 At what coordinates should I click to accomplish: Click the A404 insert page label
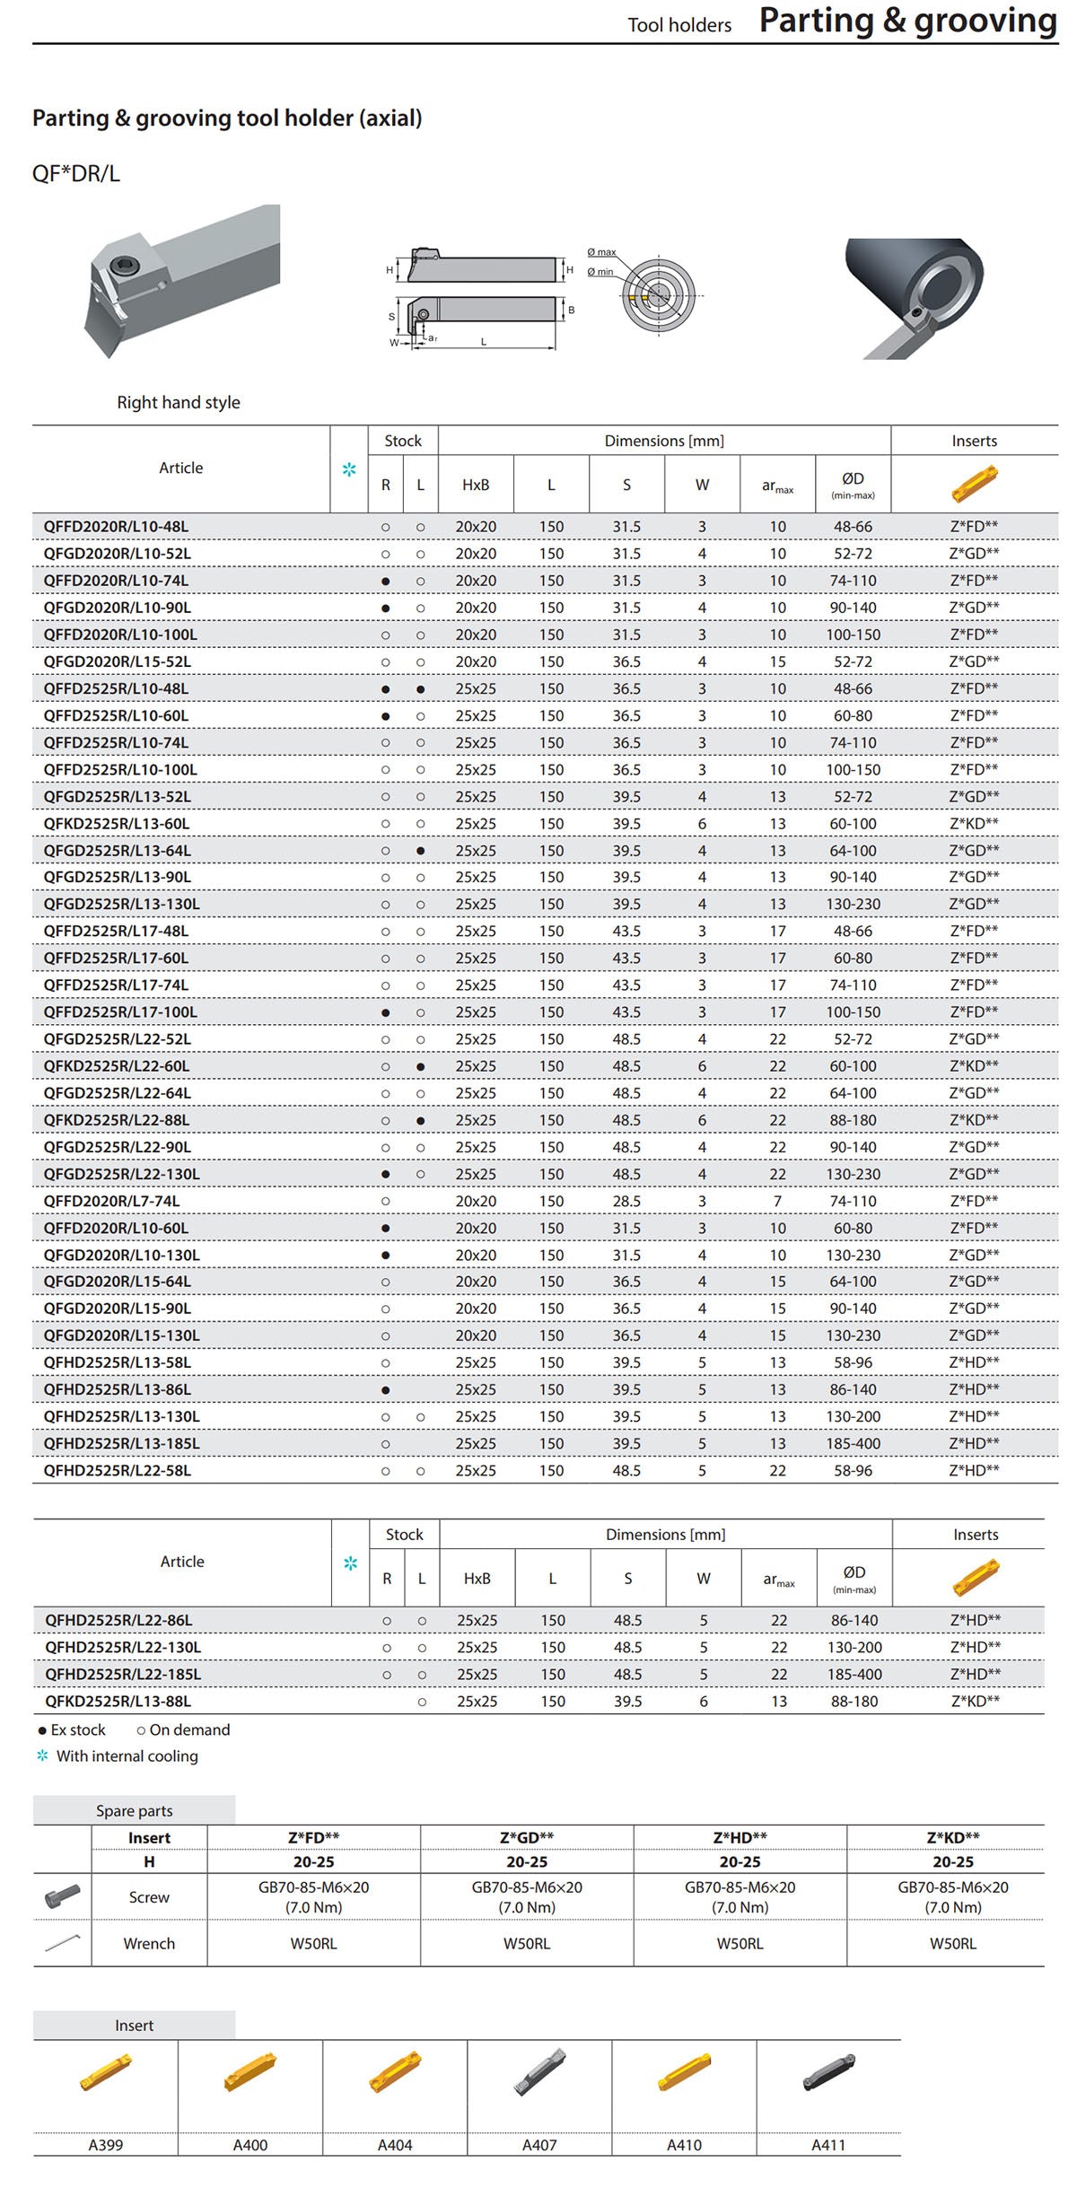point(395,2145)
